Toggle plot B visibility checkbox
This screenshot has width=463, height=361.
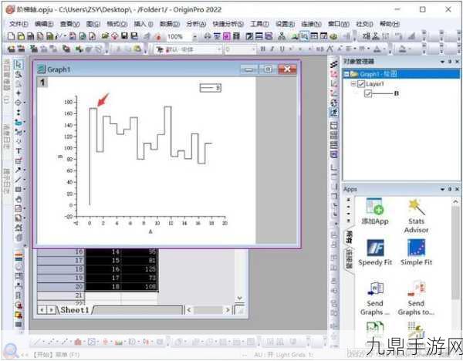point(368,93)
